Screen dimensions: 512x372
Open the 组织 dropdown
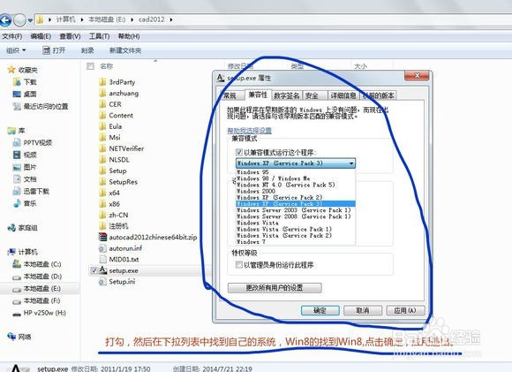click(16, 50)
